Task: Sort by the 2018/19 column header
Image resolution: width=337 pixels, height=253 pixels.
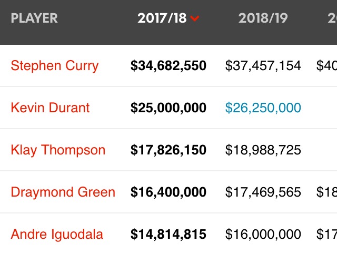Action: click(x=263, y=18)
